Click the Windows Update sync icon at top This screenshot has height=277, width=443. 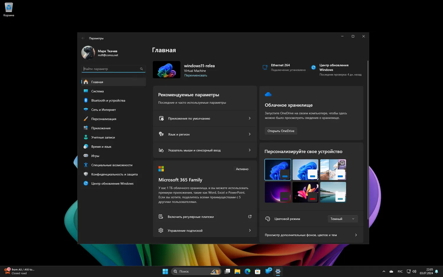tap(313, 67)
